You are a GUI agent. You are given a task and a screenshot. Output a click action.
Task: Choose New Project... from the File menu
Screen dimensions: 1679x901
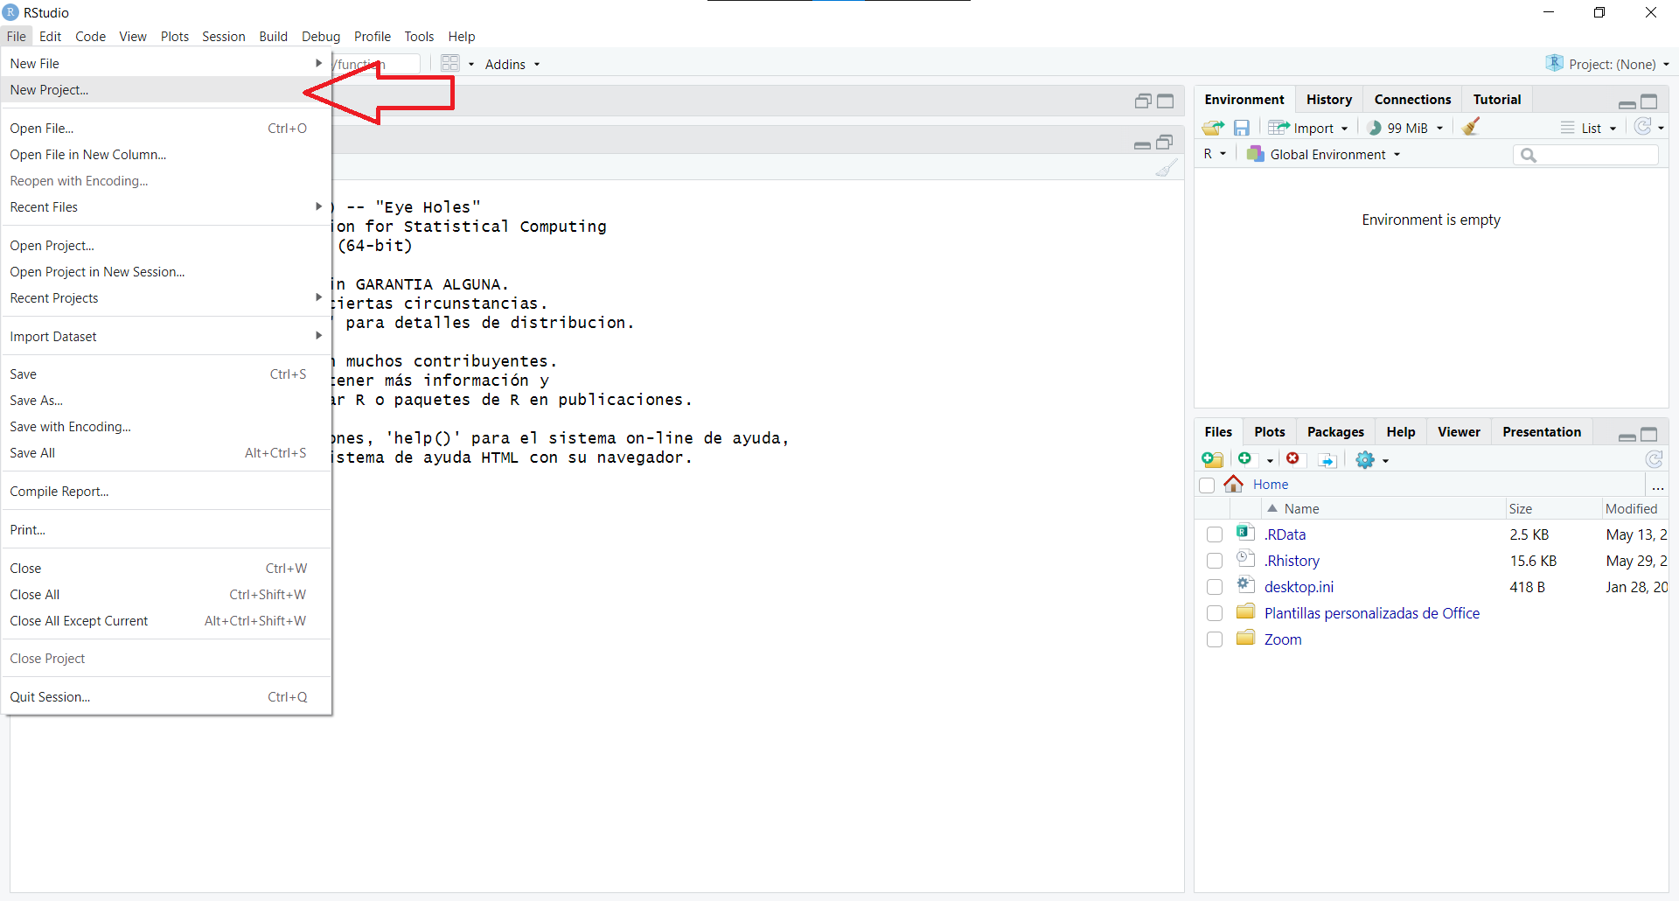pos(50,90)
